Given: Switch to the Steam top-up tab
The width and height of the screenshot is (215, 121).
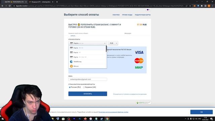Looking at the screenshot, I should [14, 2].
